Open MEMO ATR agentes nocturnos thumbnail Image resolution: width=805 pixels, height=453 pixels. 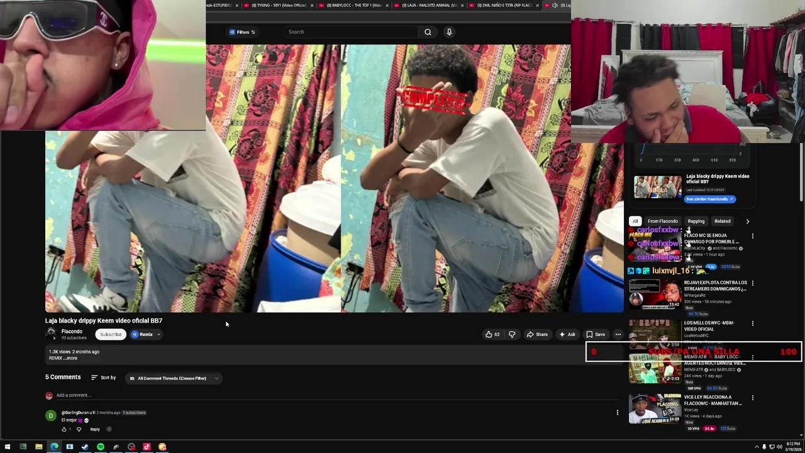pos(655,369)
